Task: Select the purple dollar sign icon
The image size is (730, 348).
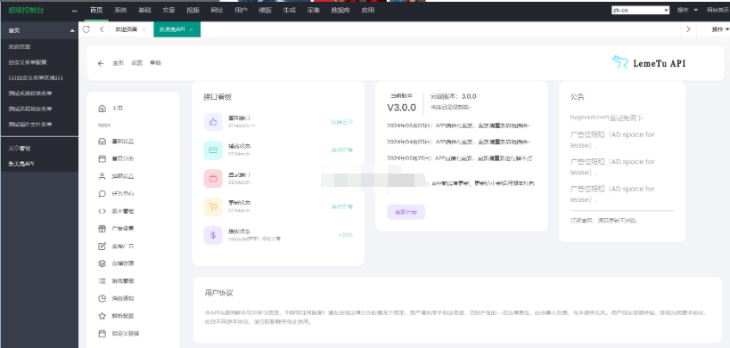Action: (213, 235)
